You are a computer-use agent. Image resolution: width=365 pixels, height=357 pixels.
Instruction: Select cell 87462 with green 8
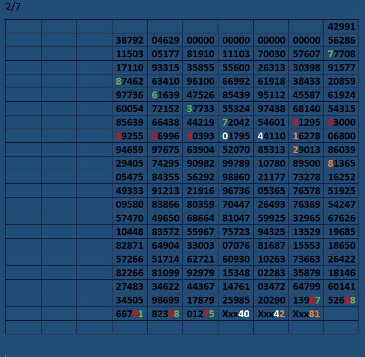click(130, 81)
